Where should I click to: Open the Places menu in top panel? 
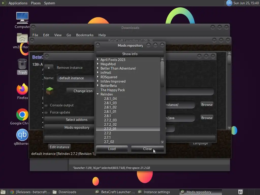pyautogui.click(x=36, y=3)
